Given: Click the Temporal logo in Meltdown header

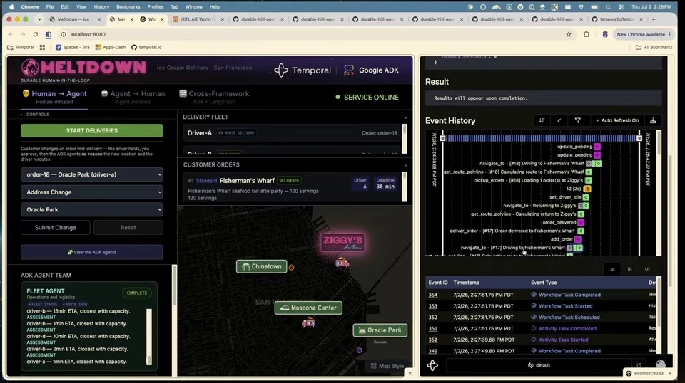Looking at the screenshot, I should tap(303, 70).
